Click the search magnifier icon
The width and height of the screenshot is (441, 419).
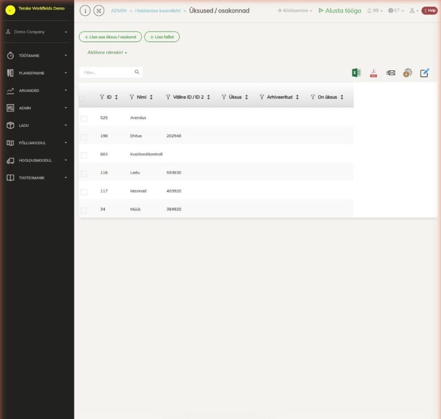click(137, 72)
